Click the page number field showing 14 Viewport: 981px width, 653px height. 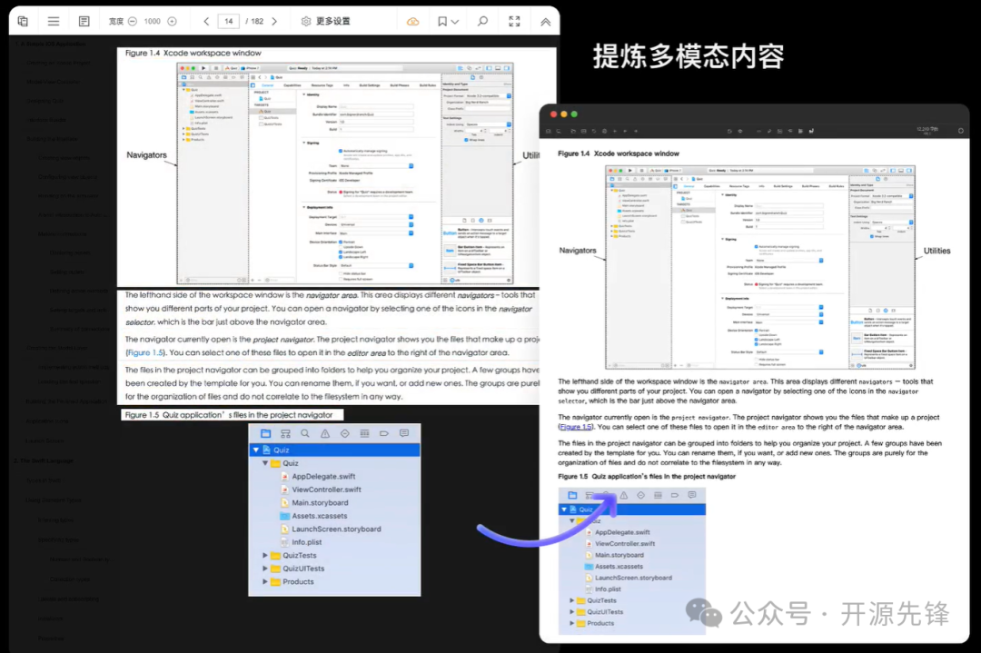tap(229, 21)
